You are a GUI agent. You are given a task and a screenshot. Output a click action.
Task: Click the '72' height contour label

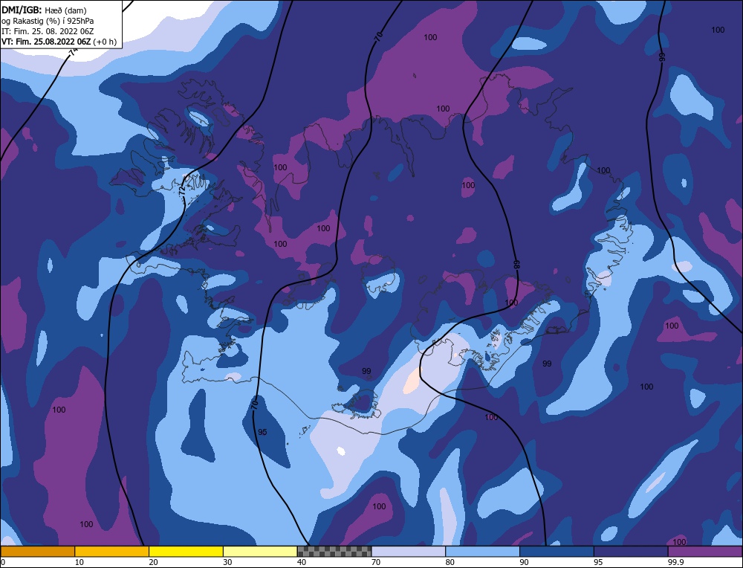183,191
